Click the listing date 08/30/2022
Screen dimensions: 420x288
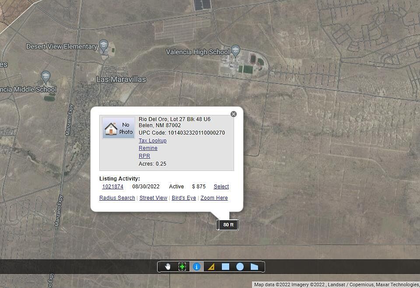[146, 187]
